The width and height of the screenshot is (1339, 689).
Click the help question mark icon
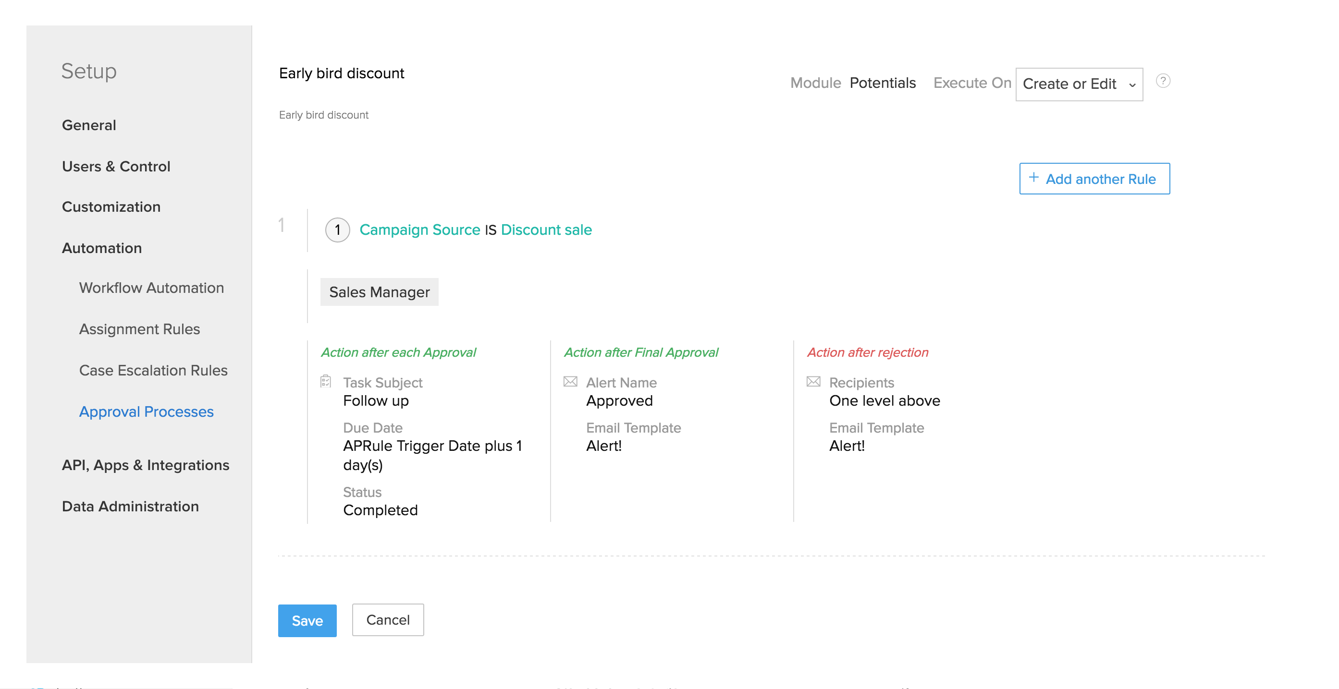pyautogui.click(x=1162, y=81)
